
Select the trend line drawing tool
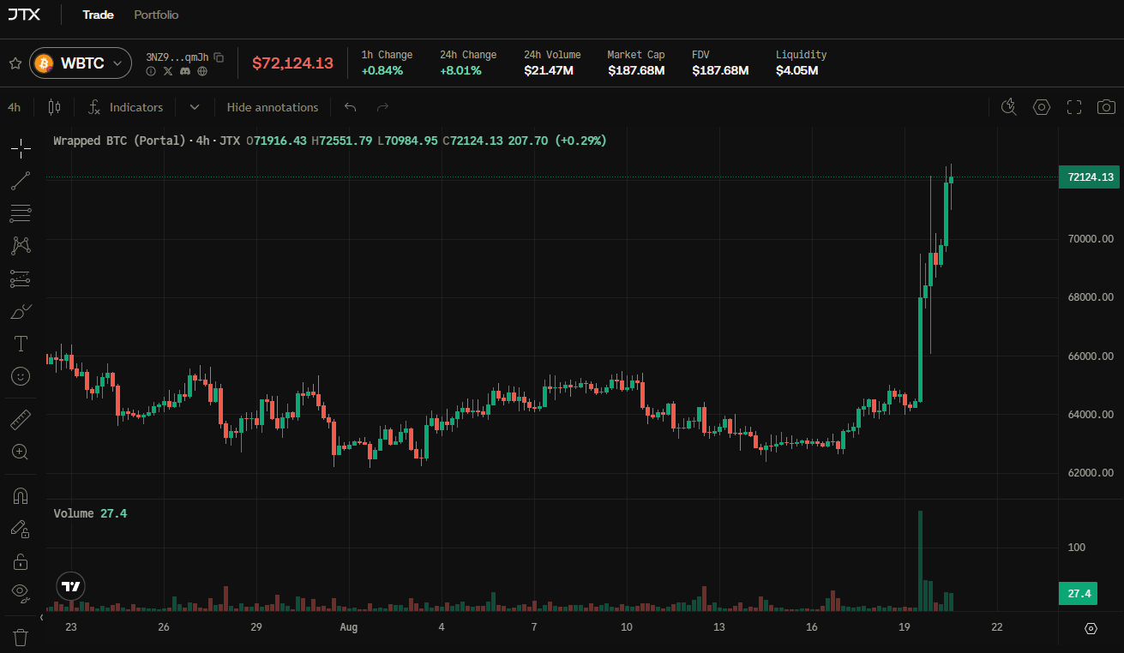coord(21,181)
